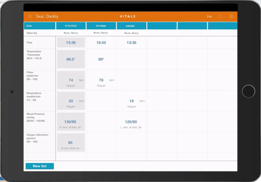Create a New Set of vitals
Image resolution: width=261 pixels, height=182 pixels.
click(40, 166)
